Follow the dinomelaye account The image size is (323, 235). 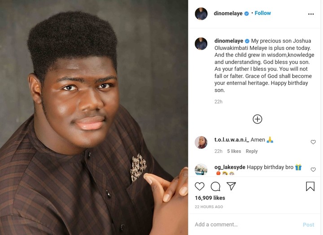pyautogui.click(x=262, y=13)
